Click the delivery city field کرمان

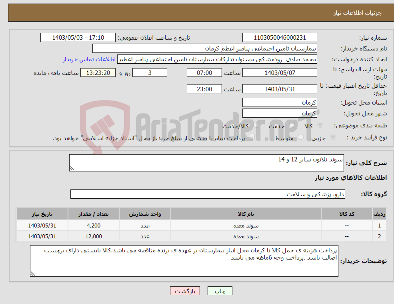[280, 113]
